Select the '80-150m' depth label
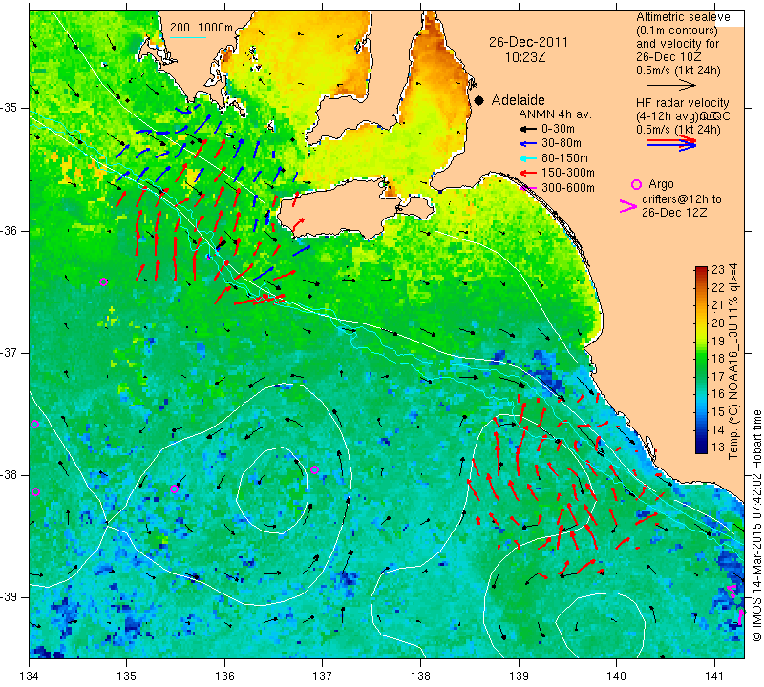 pos(564,158)
